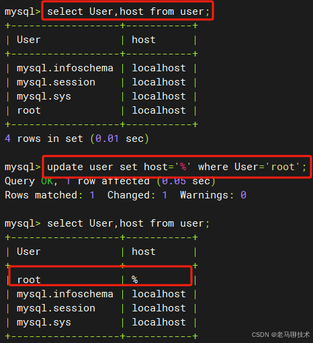Click '4 rows in set (0.01 sec)' line
The image size is (313, 343).
pos(77,139)
